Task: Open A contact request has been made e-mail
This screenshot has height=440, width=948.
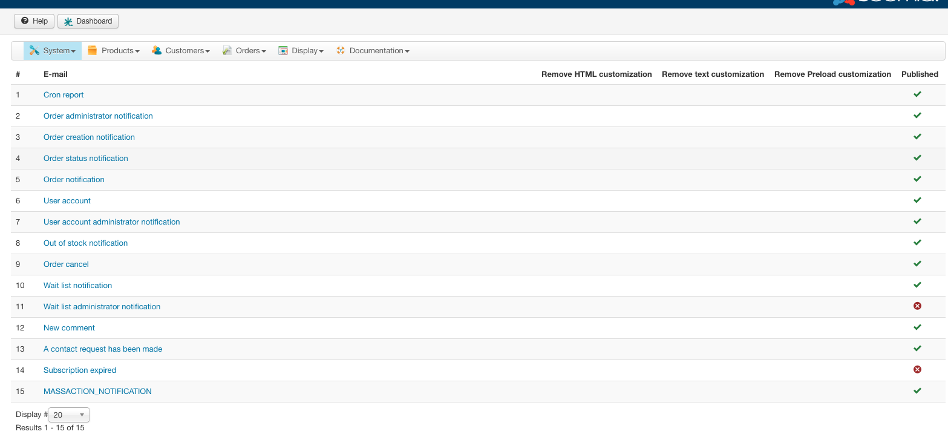Action: (103, 349)
